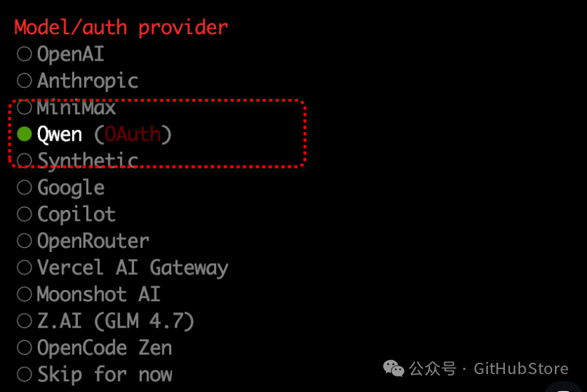Screen dimensions: 587x392
Task: Click the Skip for now text label
Action: [x=105, y=374]
